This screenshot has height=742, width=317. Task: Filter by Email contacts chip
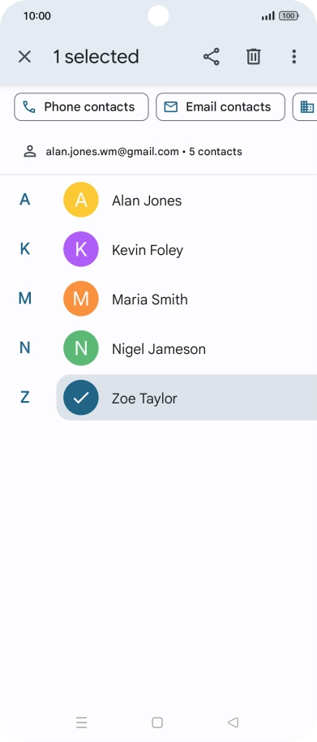tap(221, 107)
